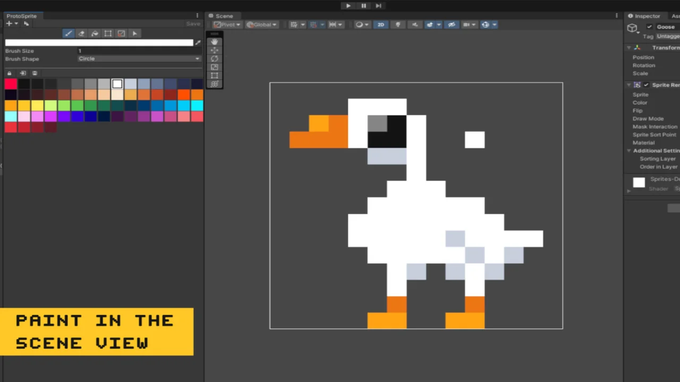The width and height of the screenshot is (680, 382).
Task: Pick the bright red palette swatch
Action: tap(11, 84)
